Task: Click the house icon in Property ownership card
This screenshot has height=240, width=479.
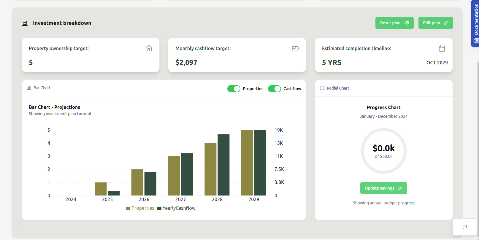Action: click(x=149, y=48)
